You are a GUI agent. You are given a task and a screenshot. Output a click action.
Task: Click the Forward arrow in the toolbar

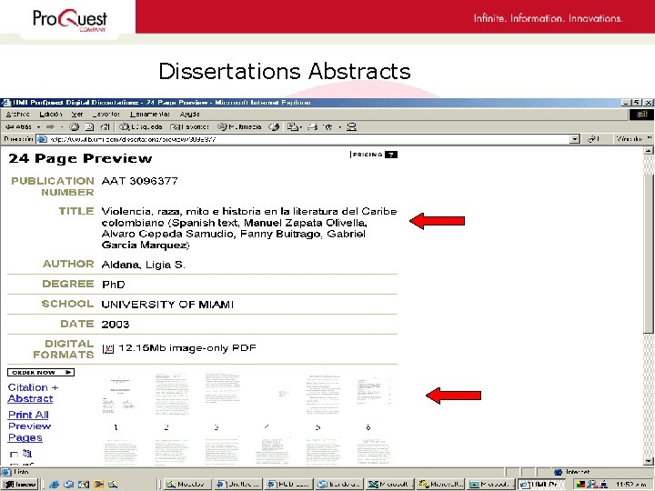coord(51,126)
